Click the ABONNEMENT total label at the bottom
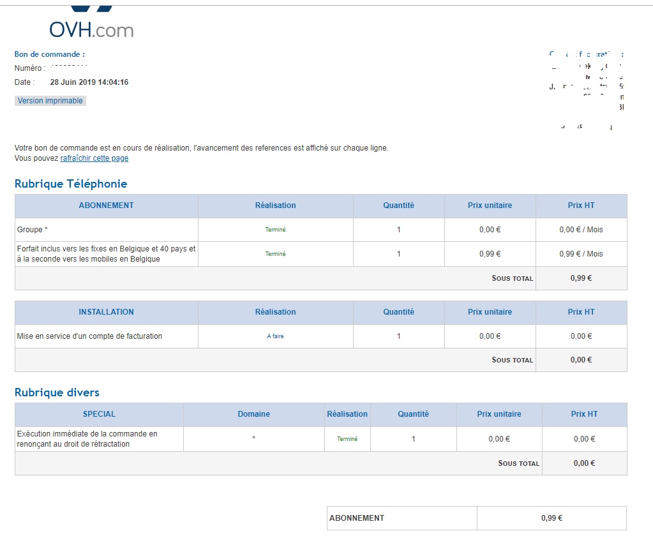653x552 pixels. (357, 518)
